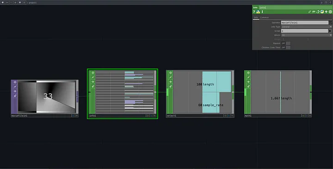Click the plus add button in parameter header
The width and height of the screenshot is (333, 169).
coord(326,12)
